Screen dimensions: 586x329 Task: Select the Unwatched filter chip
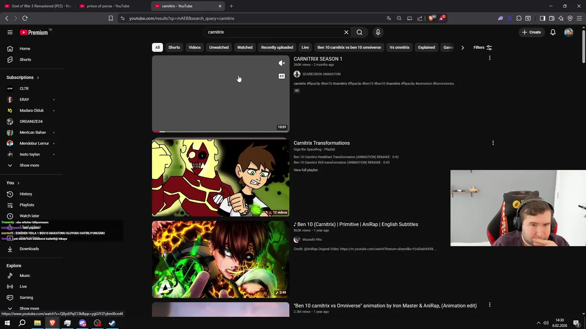219,47
